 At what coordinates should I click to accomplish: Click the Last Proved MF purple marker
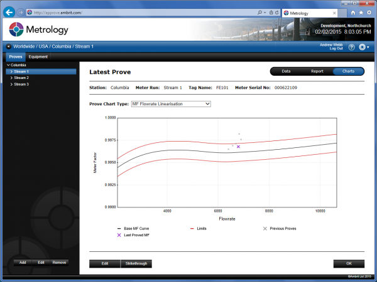point(238,147)
